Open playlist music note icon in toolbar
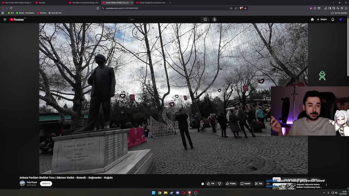349x196 pixels. click(x=325, y=8)
